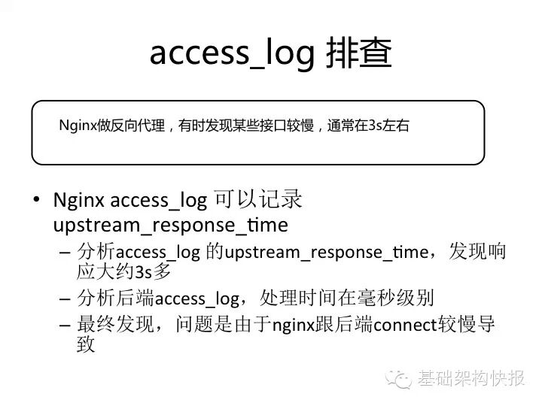Click the text 处理时间在毫秒级别

pyautogui.click(x=347, y=298)
